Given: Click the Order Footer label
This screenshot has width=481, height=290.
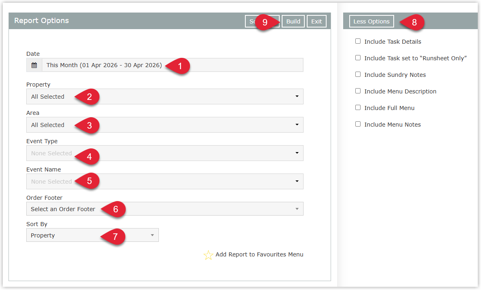Looking at the screenshot, I should [x=44, y=198].
